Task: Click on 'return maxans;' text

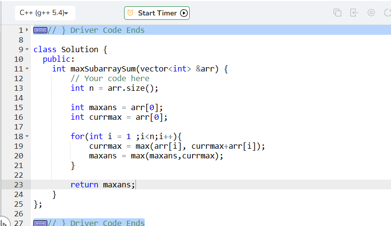Action: pyautogui.click(x=103, y=185)
